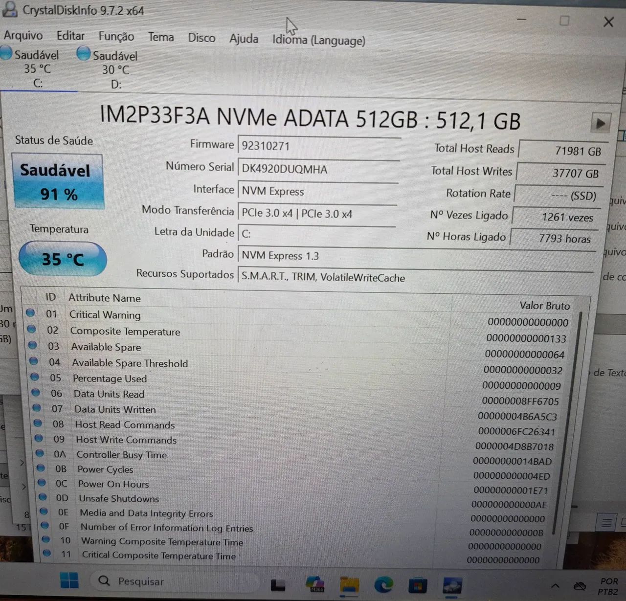
Task: Click the Critical Warning status dot
Action: pos(30,313)
